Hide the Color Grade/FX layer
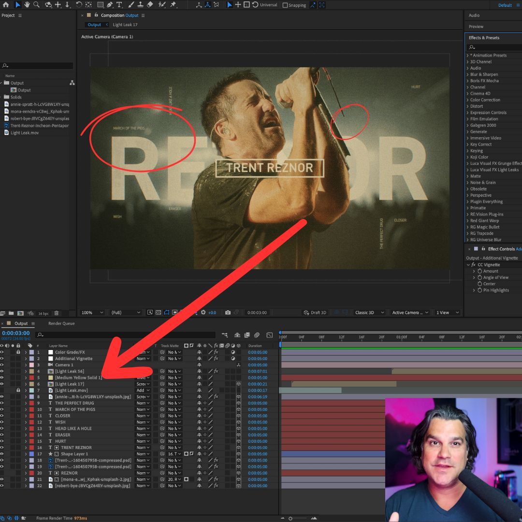This screenshot has width=522, height=522. (2, 352)
